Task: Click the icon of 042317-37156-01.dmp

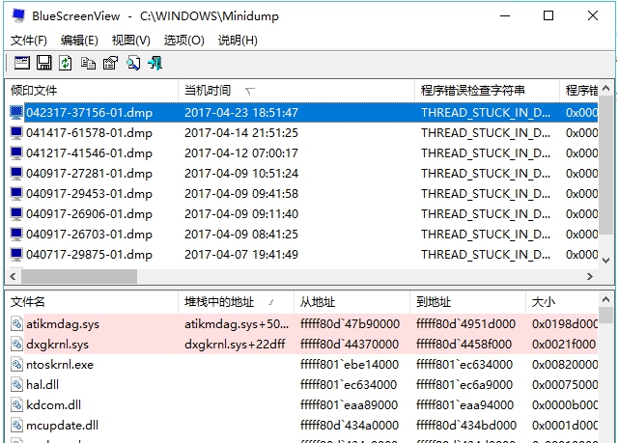Action: [x=16, y=113]
